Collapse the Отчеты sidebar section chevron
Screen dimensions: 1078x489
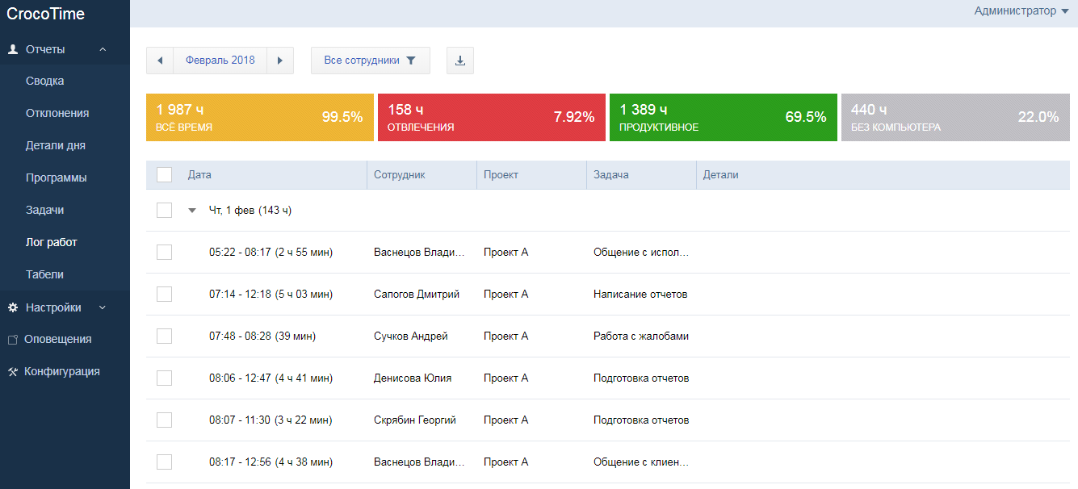103,49
